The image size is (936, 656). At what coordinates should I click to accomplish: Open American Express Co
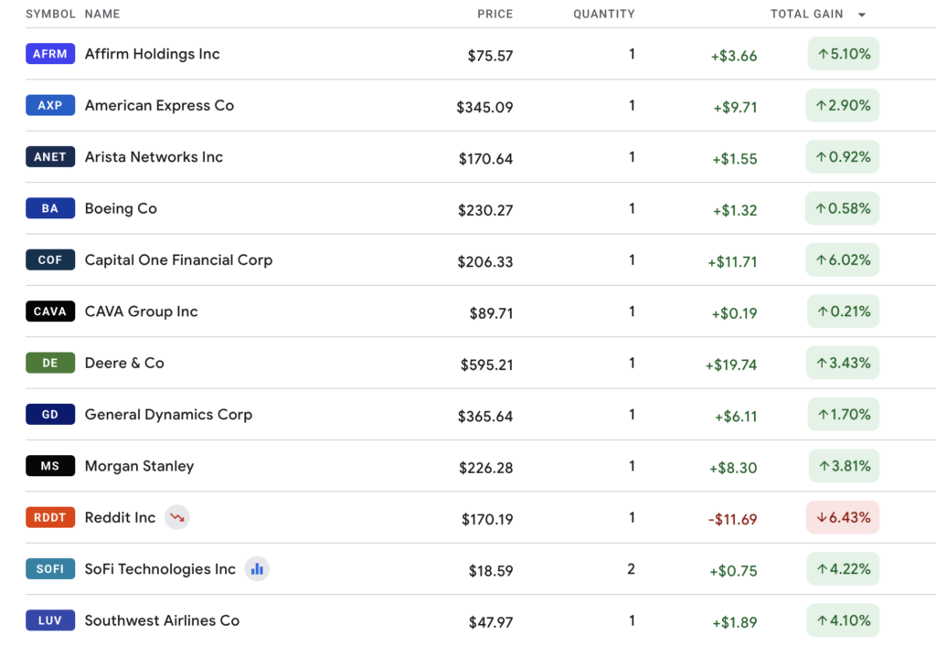point(159,106)
